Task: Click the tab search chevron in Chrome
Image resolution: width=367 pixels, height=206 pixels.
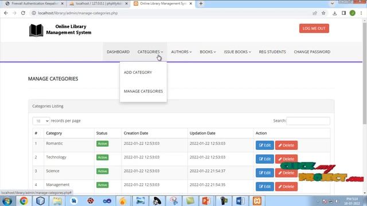Action: tap(332, 3)
